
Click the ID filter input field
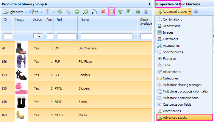[8, 36]
